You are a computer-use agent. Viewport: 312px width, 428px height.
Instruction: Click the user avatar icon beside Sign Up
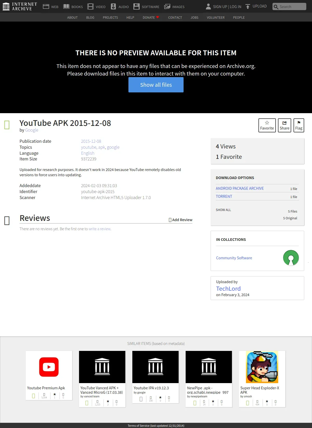point(208,6)
